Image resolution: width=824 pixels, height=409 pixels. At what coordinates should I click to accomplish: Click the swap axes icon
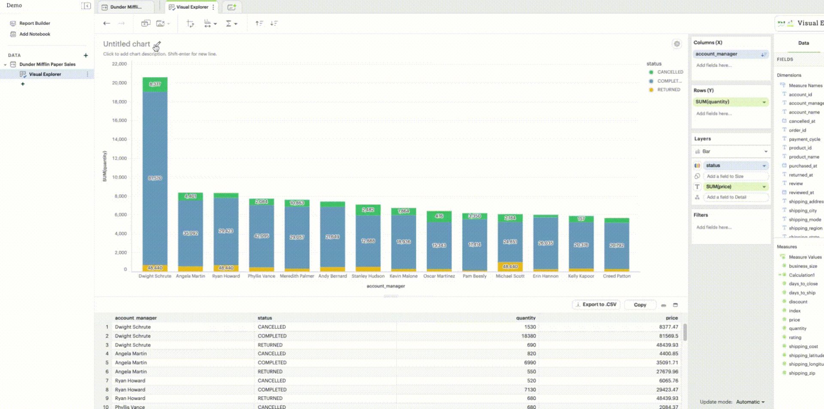click(x=190, y=24)
